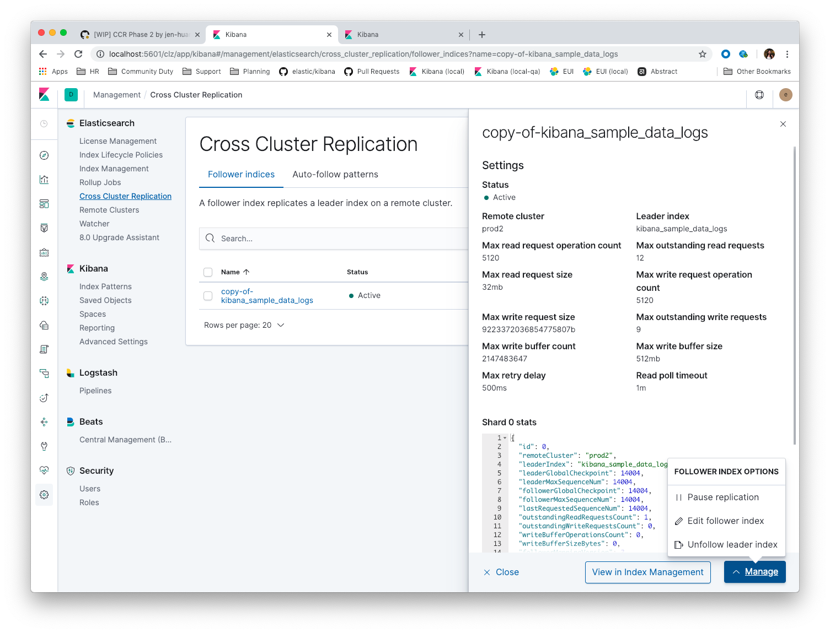Open Logstash Pipelines nav link
This screenshot has width=830, height=633.
[95, 391]
